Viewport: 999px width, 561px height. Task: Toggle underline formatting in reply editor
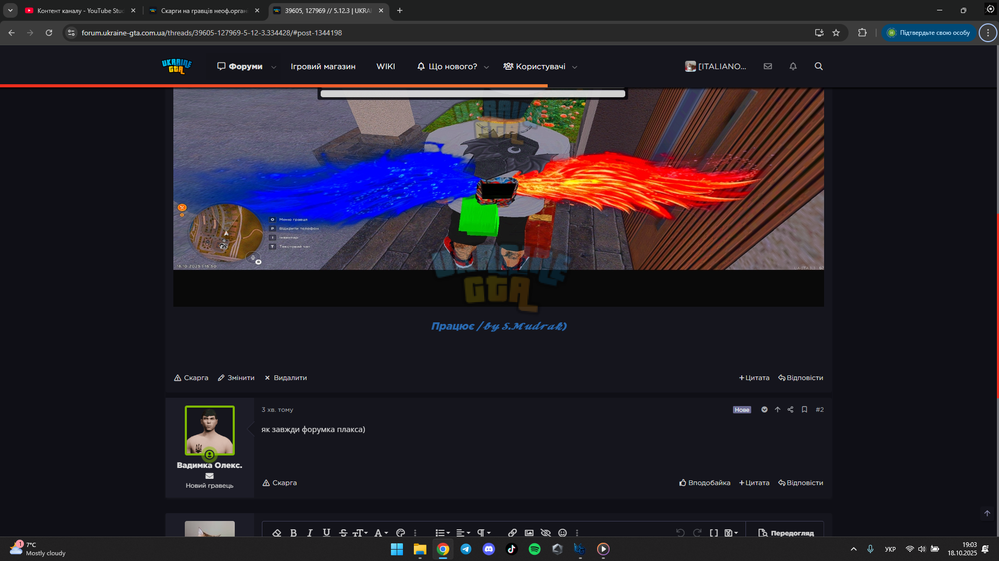(x=326, y=533)
